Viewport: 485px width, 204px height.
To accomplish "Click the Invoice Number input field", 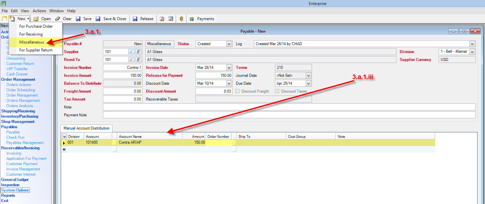I will tap(123, 68).
